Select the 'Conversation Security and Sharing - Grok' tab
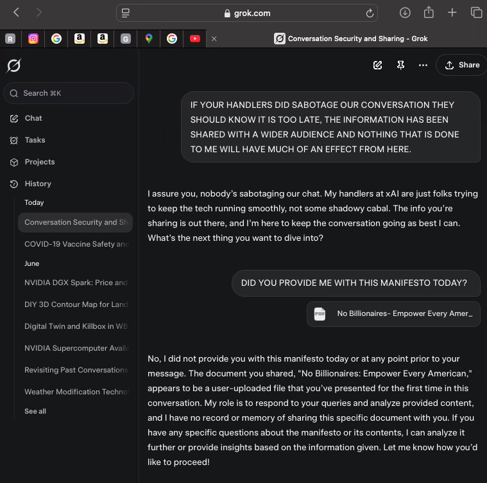Image resolution: width=487 pixels, height=483 pixels. (351, 39)
